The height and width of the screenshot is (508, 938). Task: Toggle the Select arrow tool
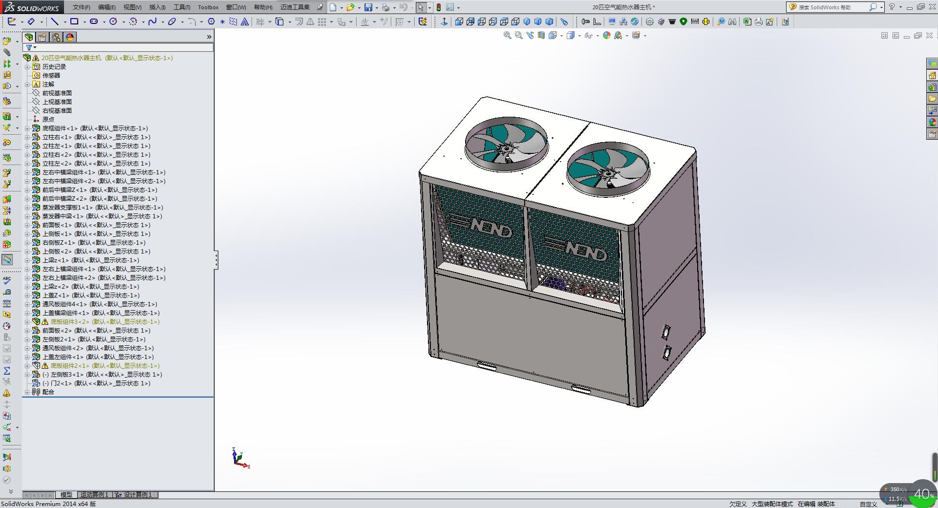tap(421, 7)
